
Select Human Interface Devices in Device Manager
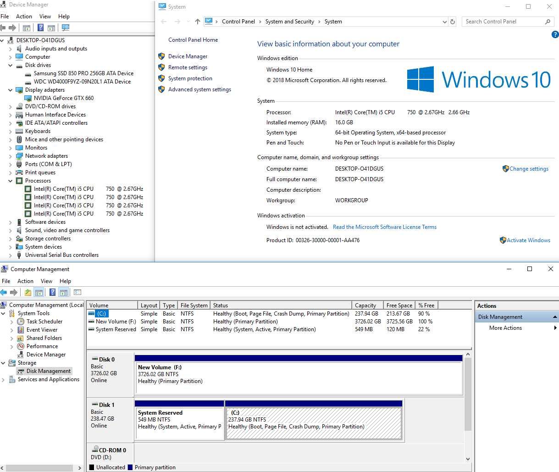[x=55, y=115]
